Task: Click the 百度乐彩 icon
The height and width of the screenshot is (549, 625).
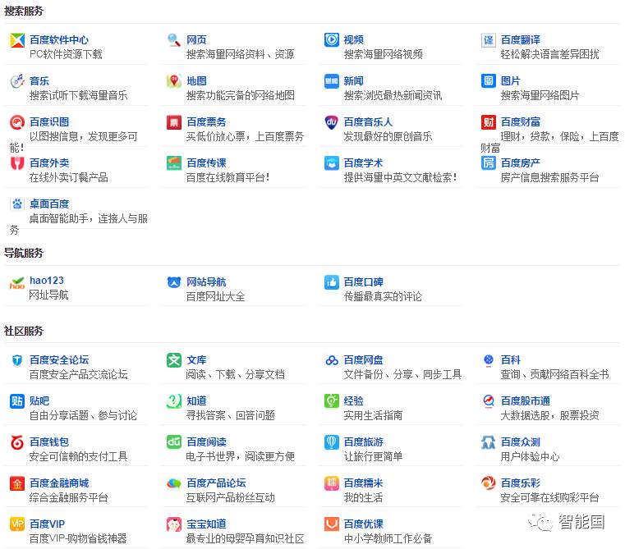Action: coord(489,483)
